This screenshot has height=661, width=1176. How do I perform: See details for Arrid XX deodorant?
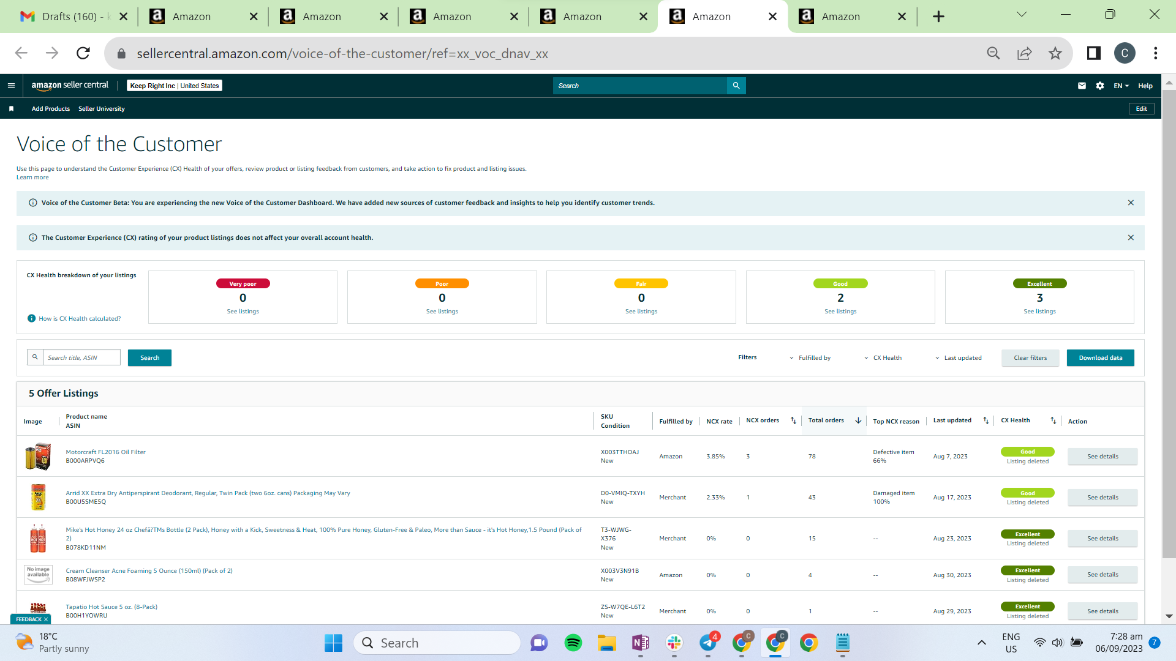1102,498
